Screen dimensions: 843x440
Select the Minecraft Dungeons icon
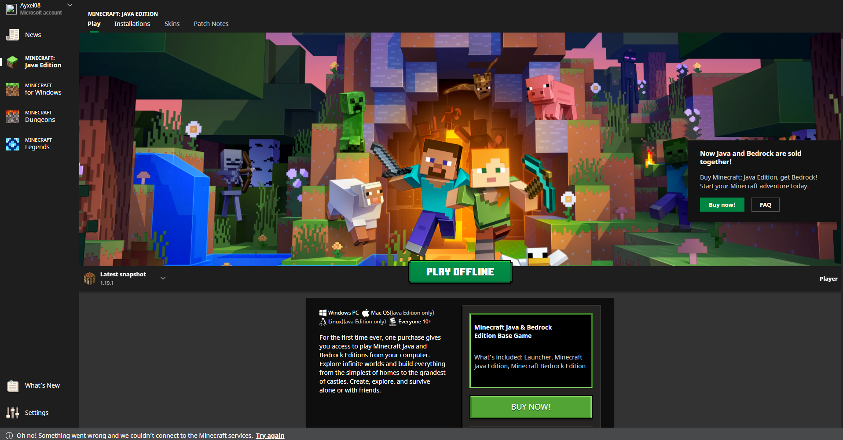[x=12, y=117]
